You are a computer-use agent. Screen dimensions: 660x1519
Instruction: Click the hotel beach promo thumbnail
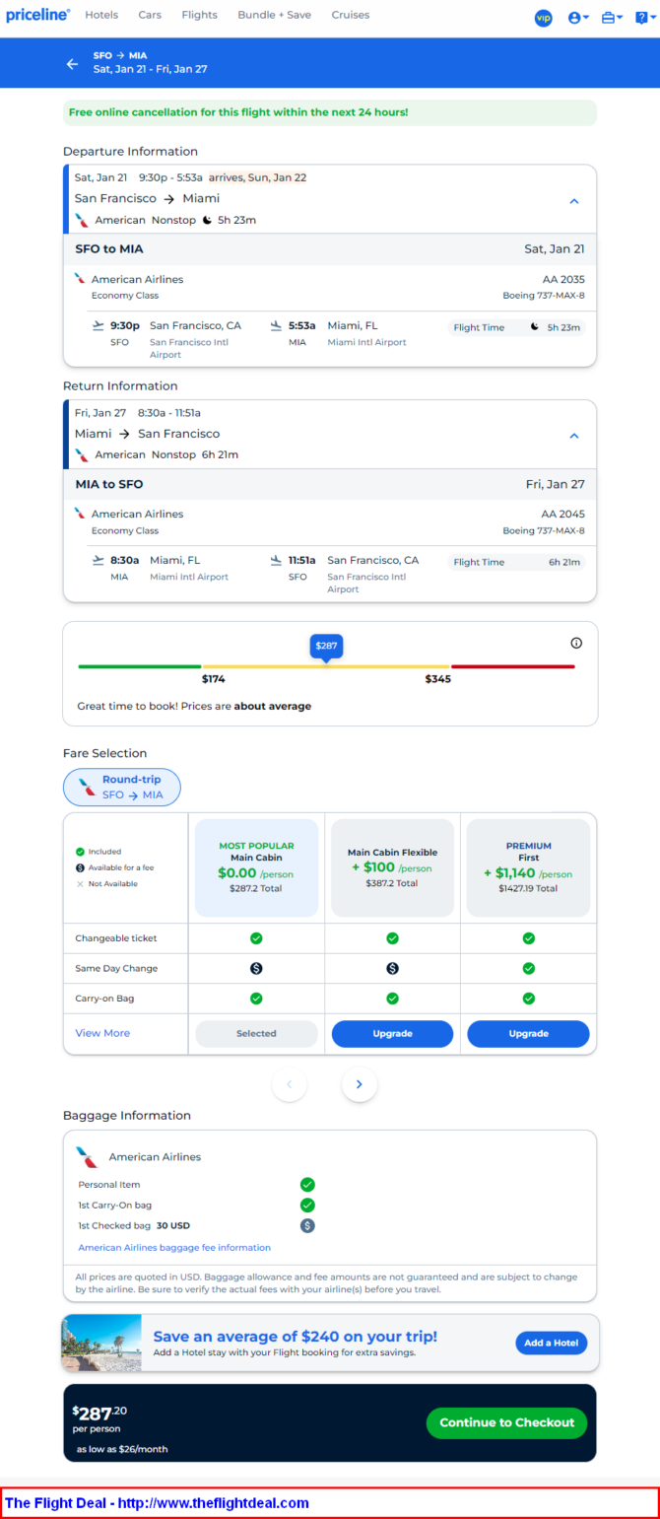[101, 1343]
